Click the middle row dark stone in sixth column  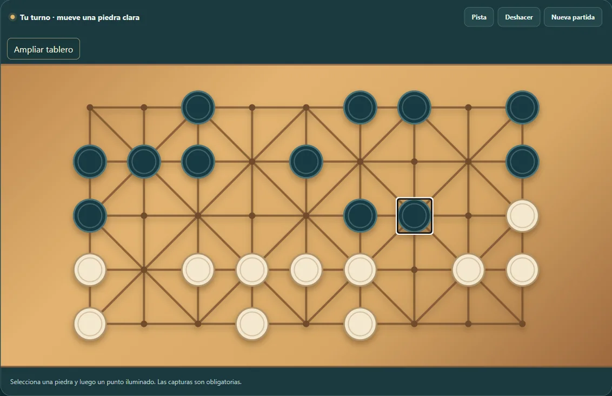click(x=360, y=215)
